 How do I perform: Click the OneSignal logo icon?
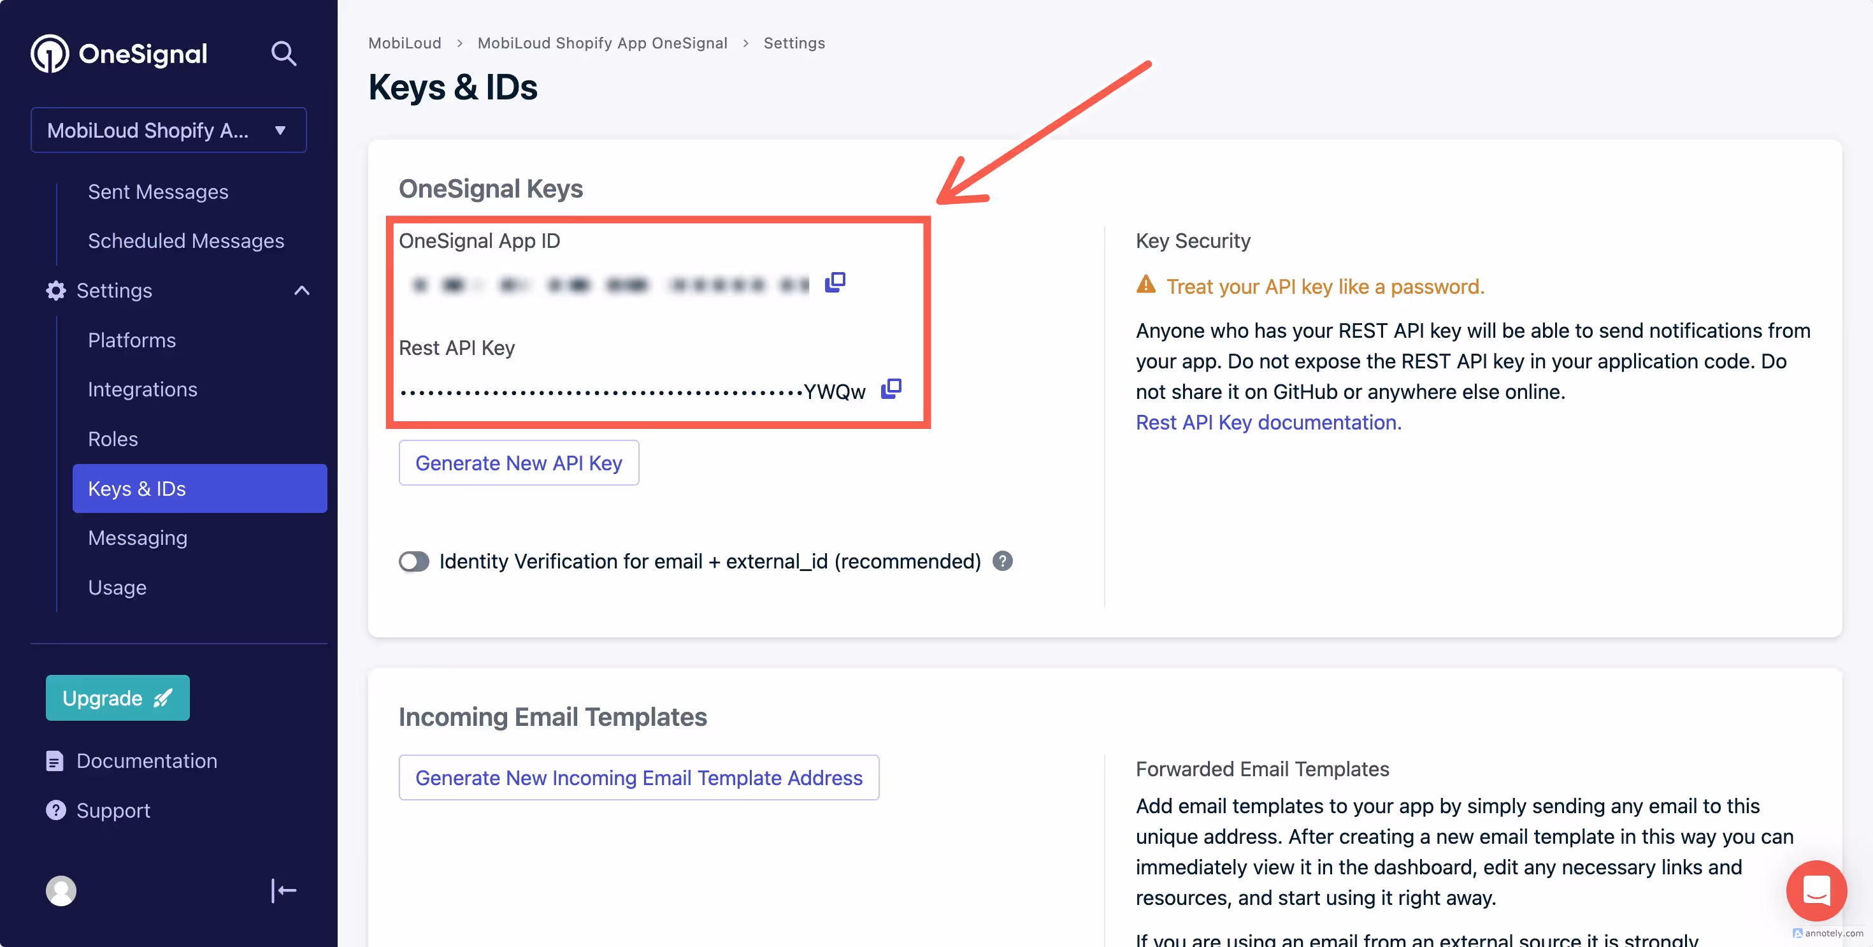pos(50,53)
